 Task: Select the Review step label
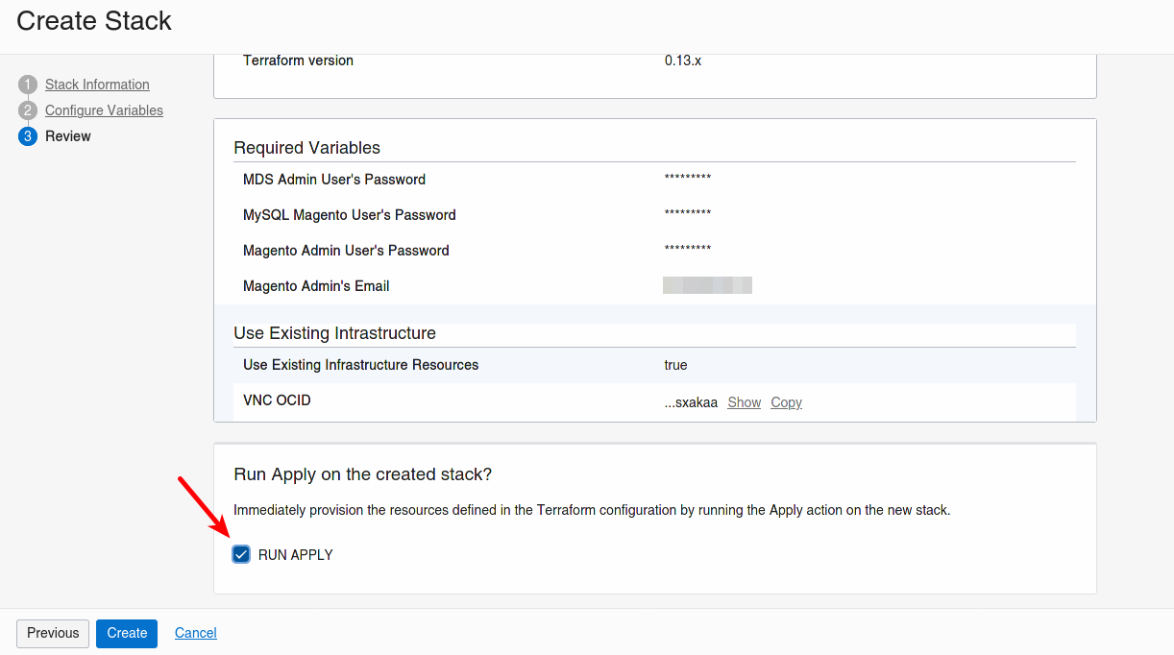click(68, 136)
